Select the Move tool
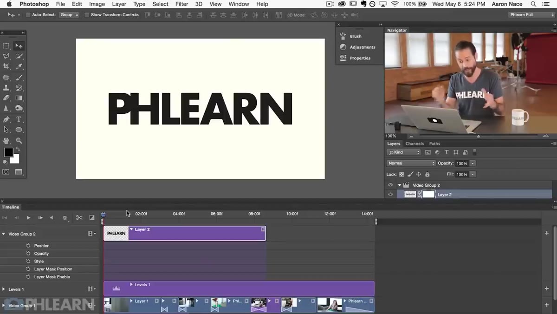557x314 pixels. pyautogui.click(x=19, y=46)
